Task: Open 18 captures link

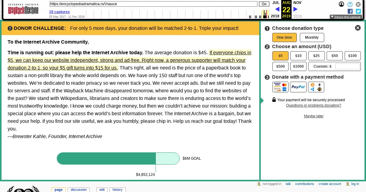Action: point(59,12)
